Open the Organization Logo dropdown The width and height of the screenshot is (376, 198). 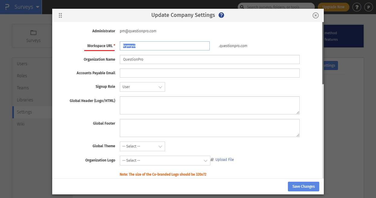pos(165,161)
